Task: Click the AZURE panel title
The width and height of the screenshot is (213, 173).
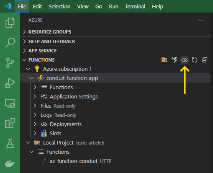Action: pyautogui.click(x=36, y=20)
